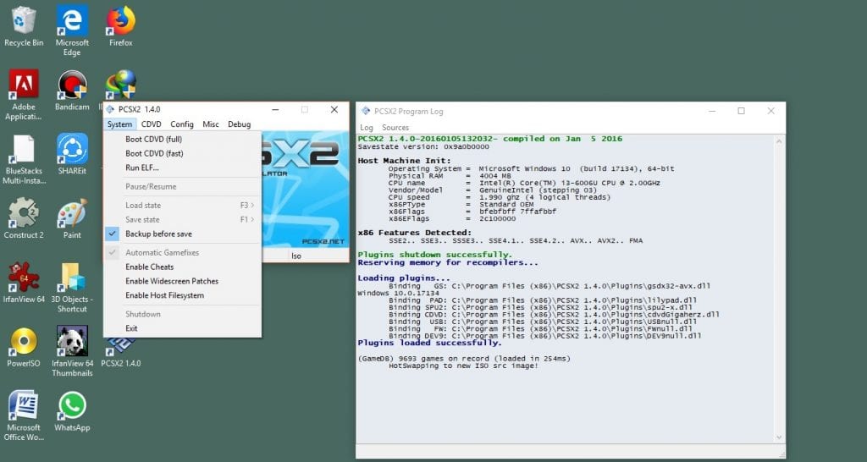The width and height of the screenshot is (867, 462).
Task: Select the Firefox desktop shortcut
Action: click(120, 25)
